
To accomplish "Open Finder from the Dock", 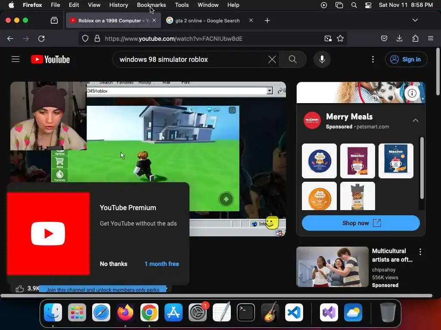I will click(53, 312).
